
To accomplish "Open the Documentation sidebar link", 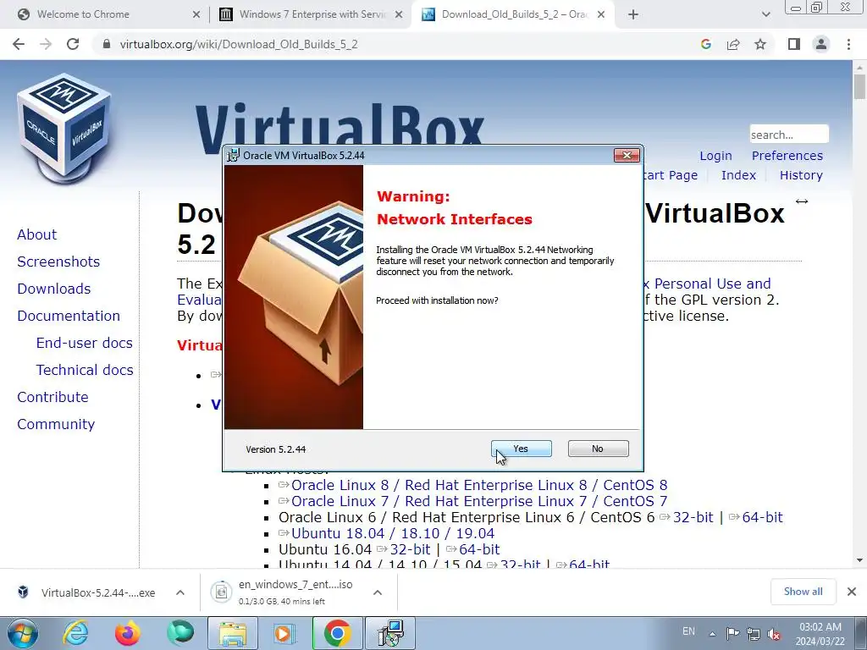I will tap(69, 316).
